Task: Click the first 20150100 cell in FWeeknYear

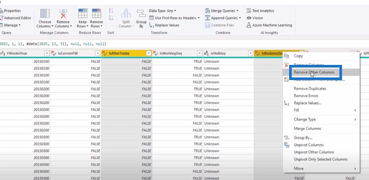Action: 25,62
